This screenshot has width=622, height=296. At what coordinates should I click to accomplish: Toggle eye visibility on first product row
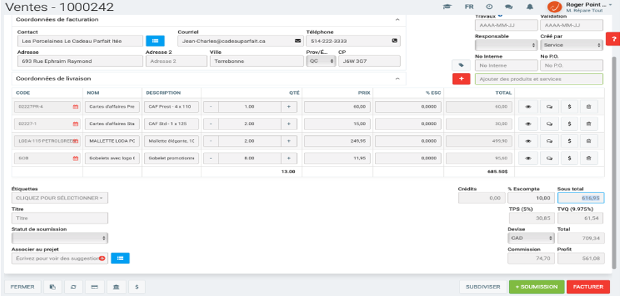[528, 106]
